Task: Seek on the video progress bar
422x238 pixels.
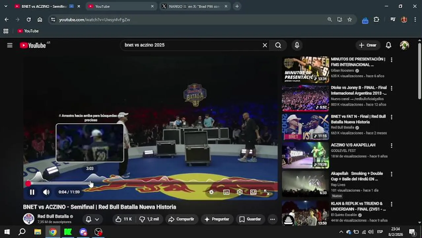Action: point(150,183)
